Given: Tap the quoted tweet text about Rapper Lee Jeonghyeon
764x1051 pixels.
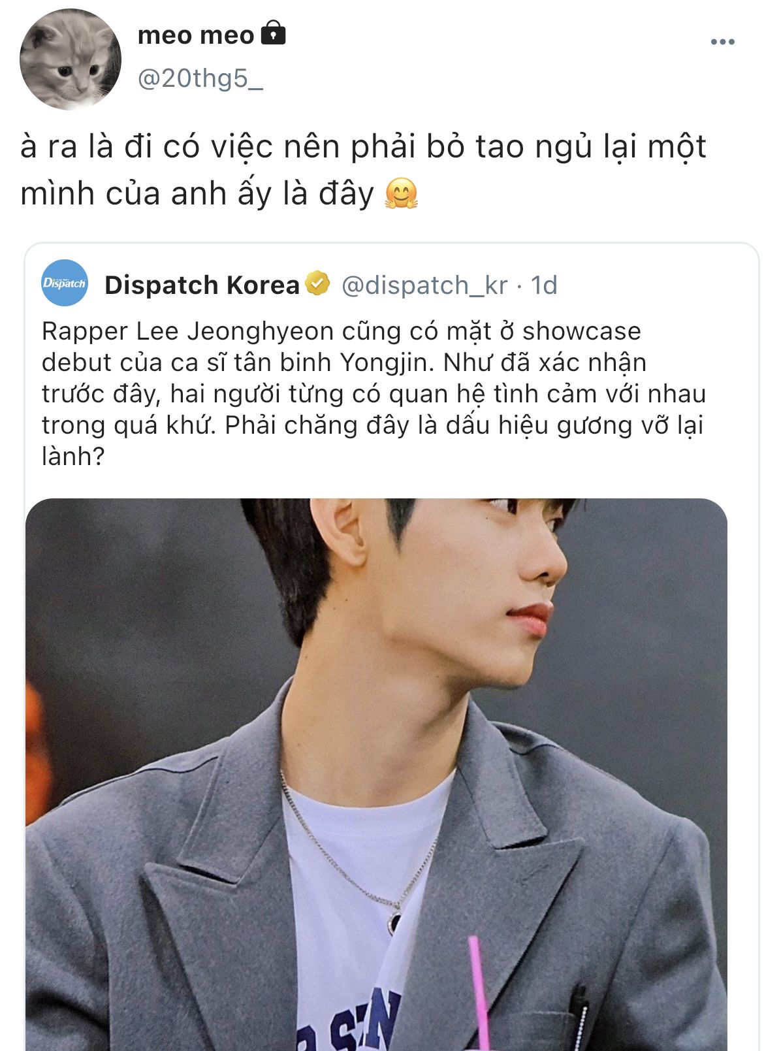Looking at the screenshot, I should pyautogui.click(x=374, y=393).
